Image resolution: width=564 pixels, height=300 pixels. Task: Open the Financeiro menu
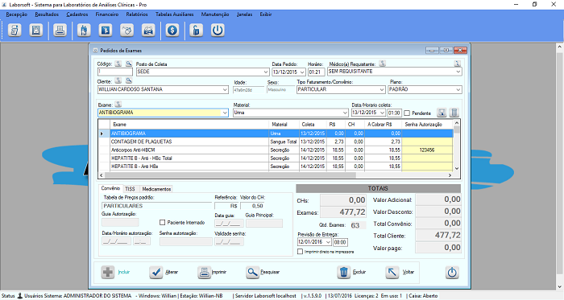pyautogui.click(x=107, y=14)
